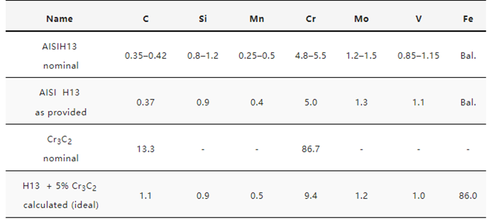
Task: Click the 0.35–0.42 carbon cell
Action: click(x=146, y=56)
